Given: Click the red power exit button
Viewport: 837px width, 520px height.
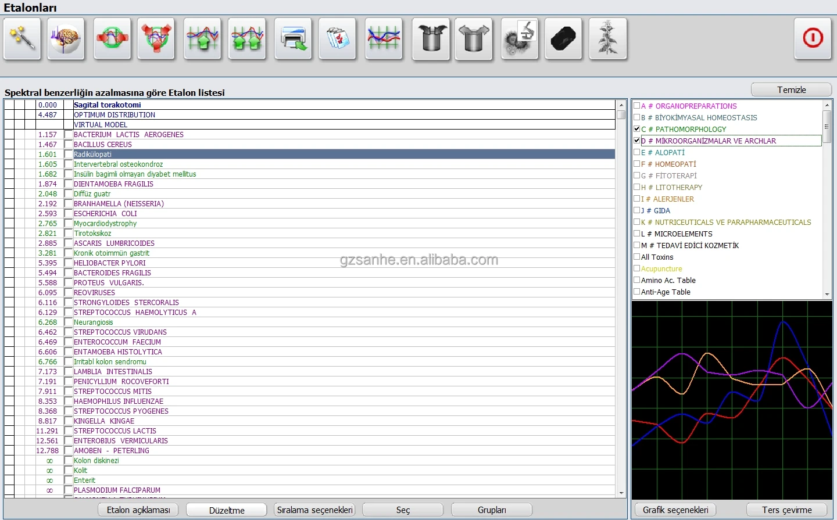Looking at the screenshot, I should point(813,39).
